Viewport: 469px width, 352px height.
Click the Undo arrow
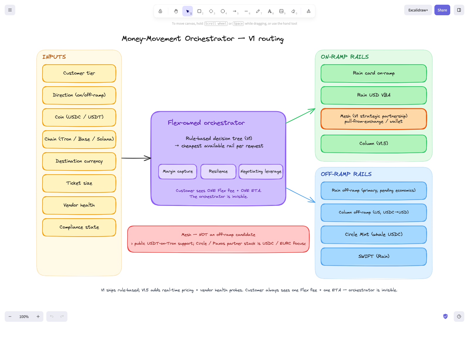click(x=52, y=317)
